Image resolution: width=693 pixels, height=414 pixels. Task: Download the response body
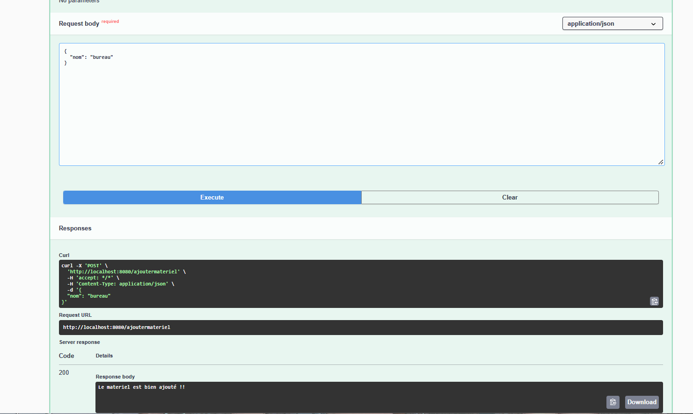pos(642,402)
